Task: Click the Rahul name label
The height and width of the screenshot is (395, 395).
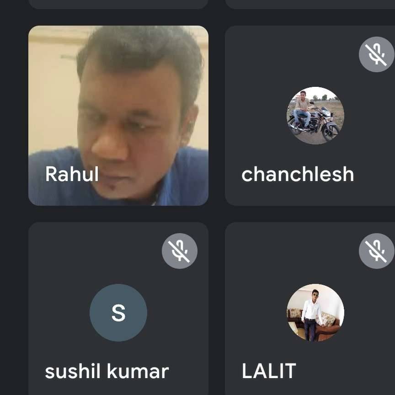Action: click(72, 174)
